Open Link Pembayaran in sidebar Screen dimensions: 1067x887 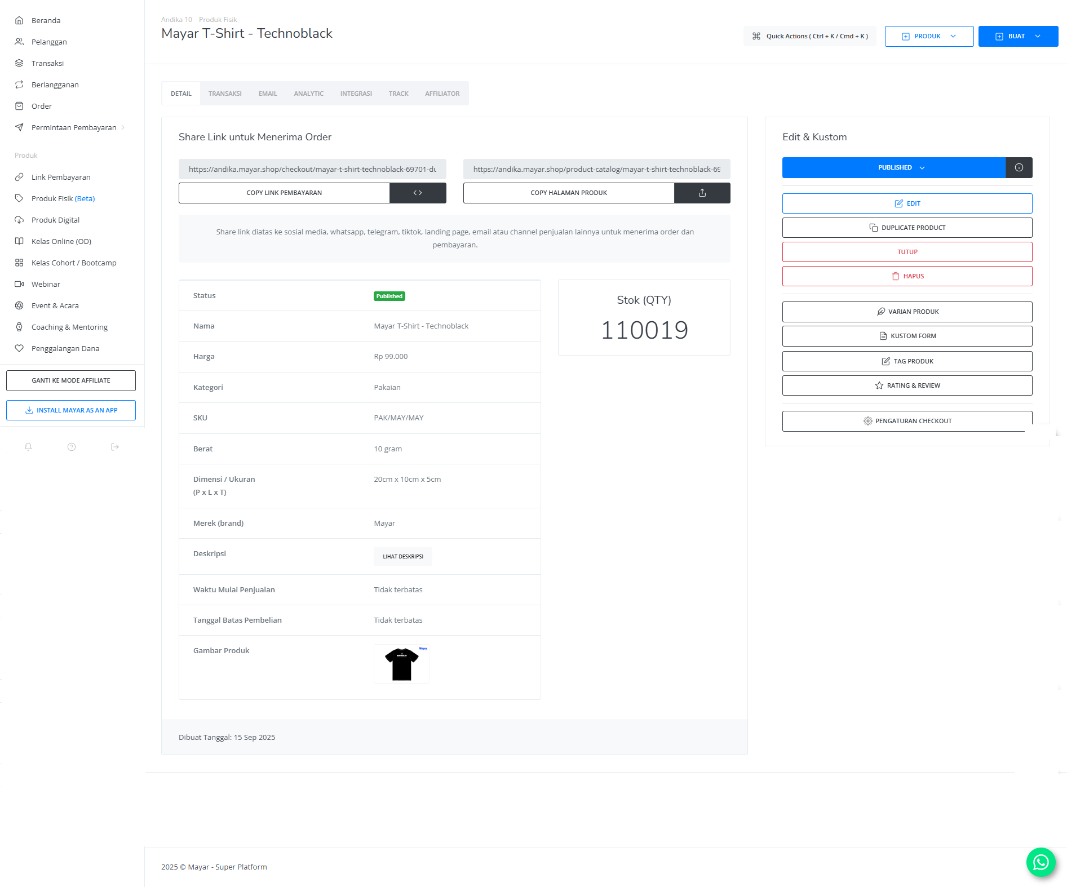tap(61, 177)
